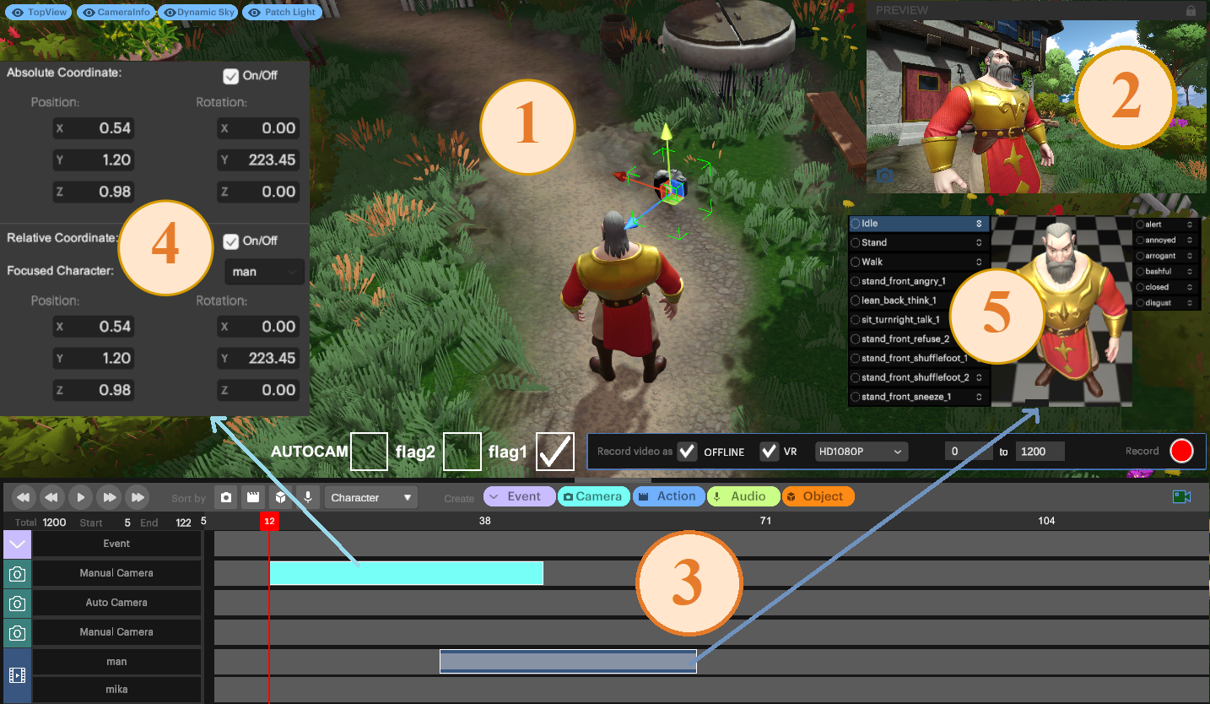
Task: Uncheck the VR recording checkbox
Action: 769,452
